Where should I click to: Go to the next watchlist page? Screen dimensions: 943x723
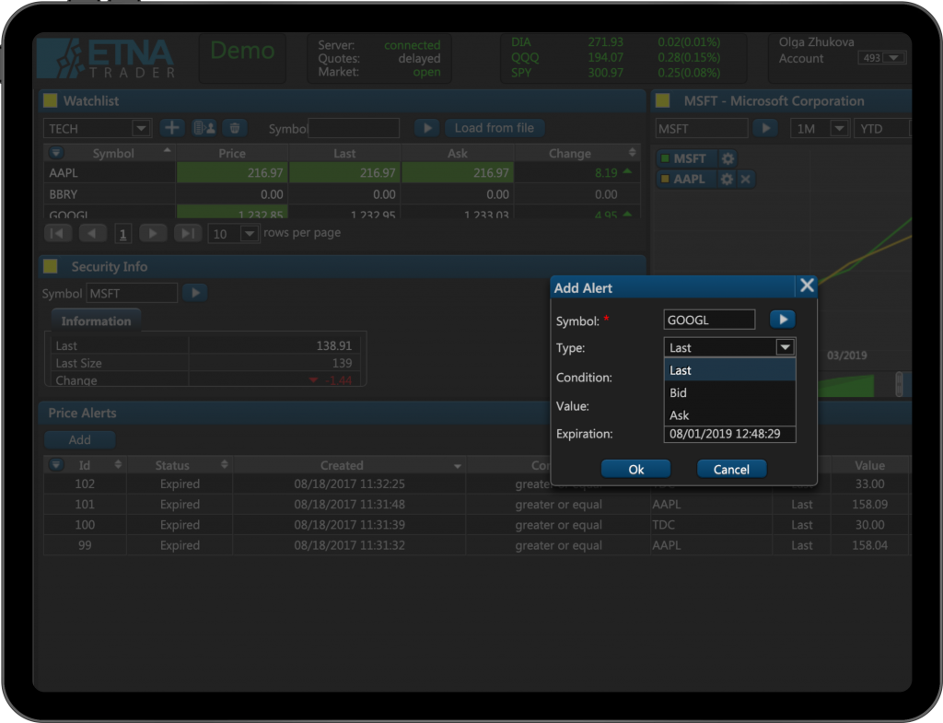tap(153, 233)
